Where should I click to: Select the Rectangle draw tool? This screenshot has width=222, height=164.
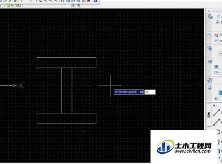[219, 151]
